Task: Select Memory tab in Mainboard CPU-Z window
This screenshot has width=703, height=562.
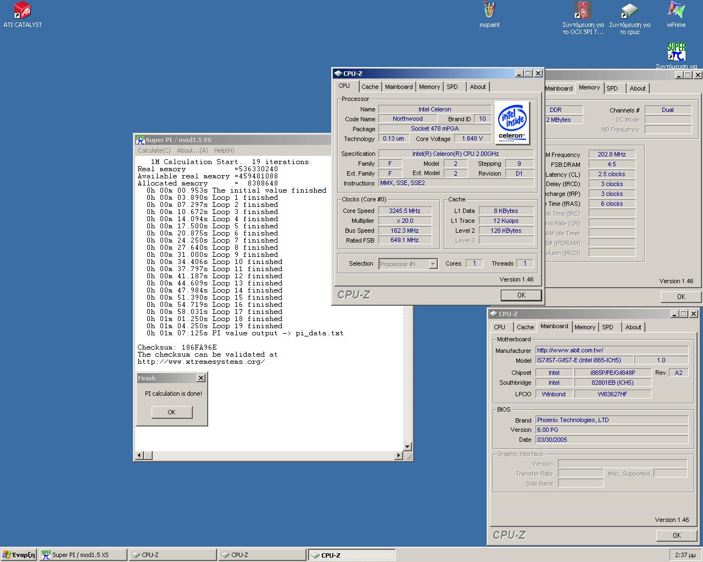Action: (585, 327)
